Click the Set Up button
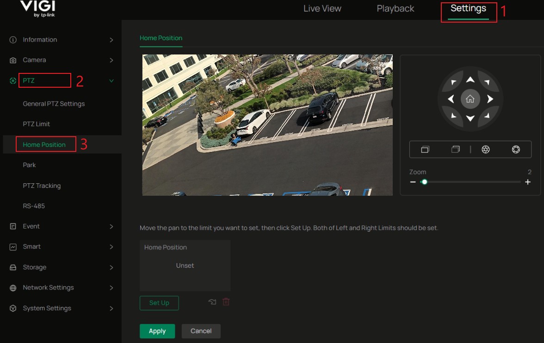The width and height of the screenshot is (544, 343). point(159,303)
